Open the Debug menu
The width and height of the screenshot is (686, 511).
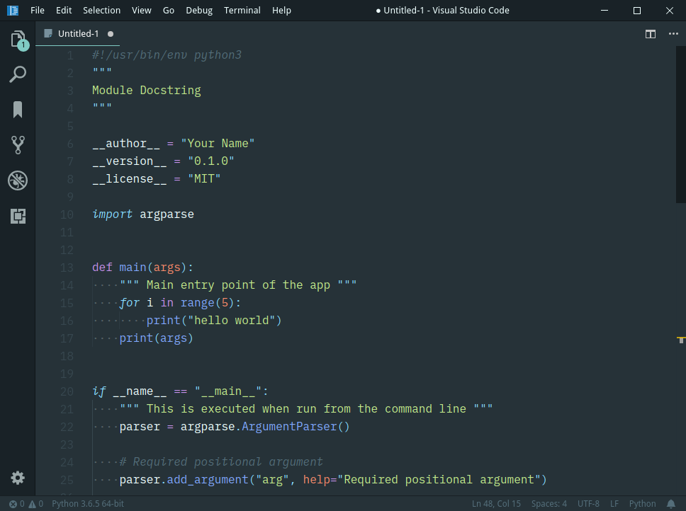pyautogui.click(x=198, y=10)
